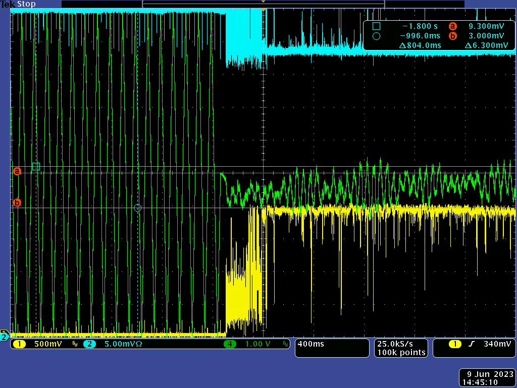Image resolution: width=517 pixels, height=388 pixels.
Task: Click the cyan channel 2 badge
Action: pyautogui.click(x=89, y=344)
